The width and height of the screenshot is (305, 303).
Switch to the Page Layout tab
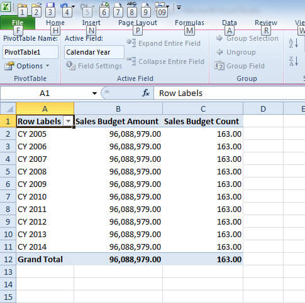pyautogui.click(x=138, y=23)
